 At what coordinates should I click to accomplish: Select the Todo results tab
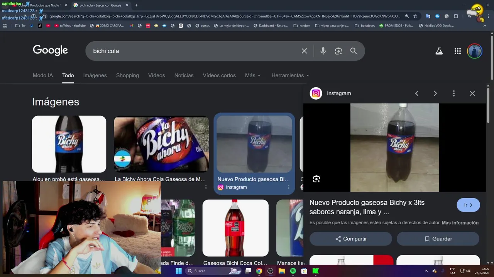[68, 75]
